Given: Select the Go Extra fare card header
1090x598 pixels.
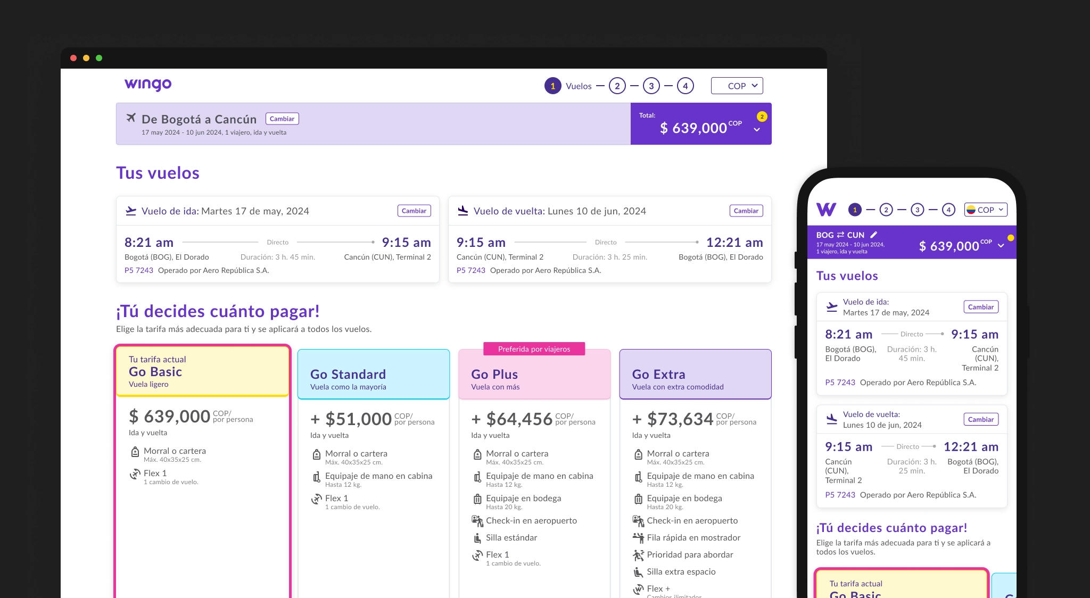Looking at the screenshot, I should click(695, 374).
